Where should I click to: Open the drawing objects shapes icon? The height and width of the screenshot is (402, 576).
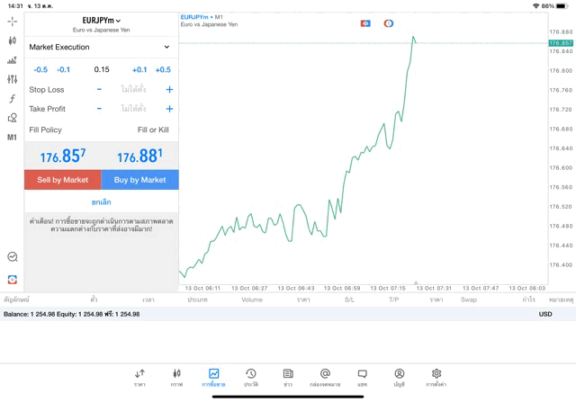12,118
